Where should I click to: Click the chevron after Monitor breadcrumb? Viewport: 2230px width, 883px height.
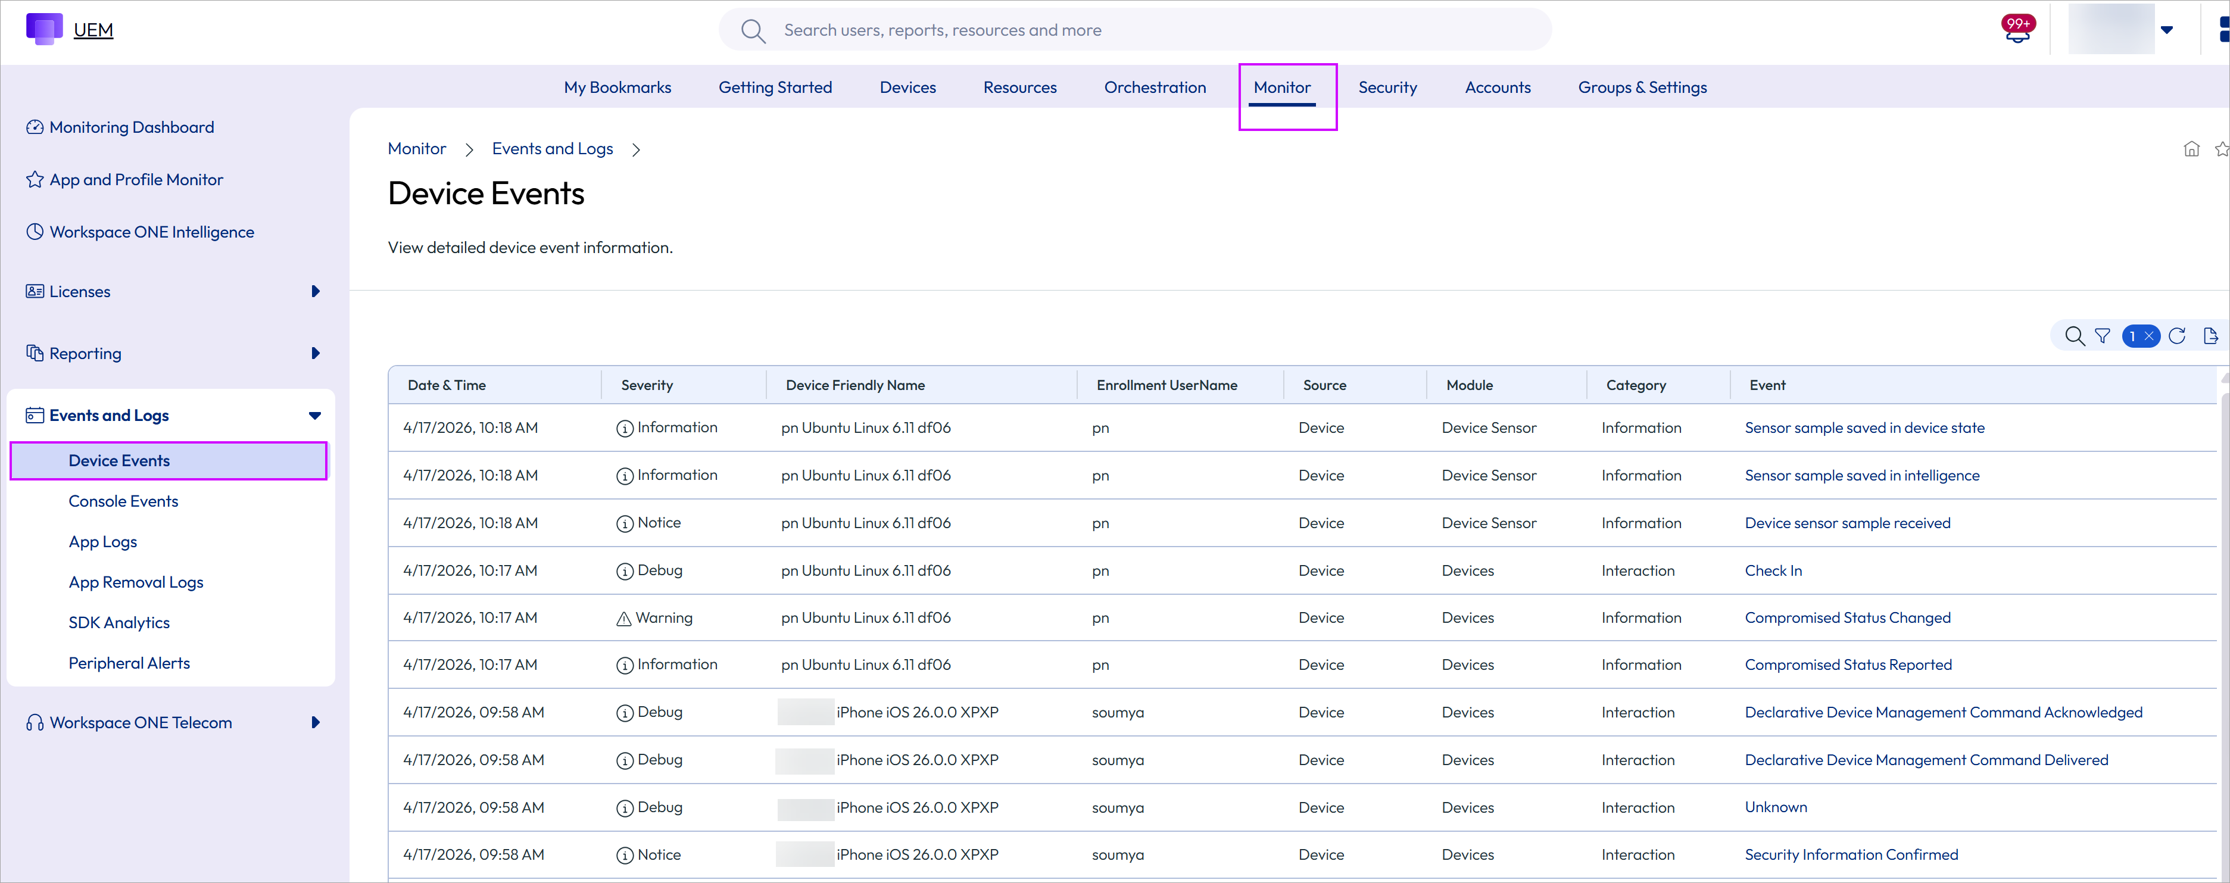coord(469,150)
